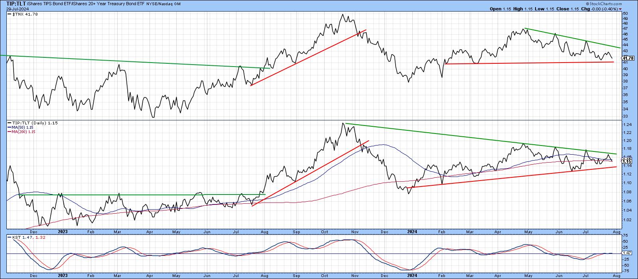The image size is (638, 279).
Task: Click the black line swatch beside TIP:TLT (Daily)
Action: click(x=10, y=123)
